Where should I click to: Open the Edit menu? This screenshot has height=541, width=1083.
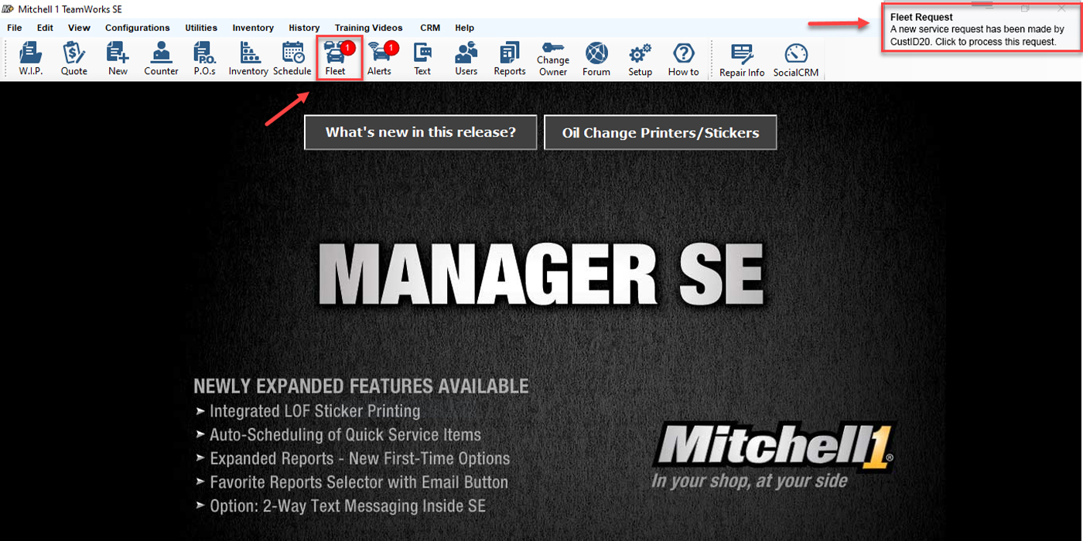pyautogui.click(x=45, y=28)
